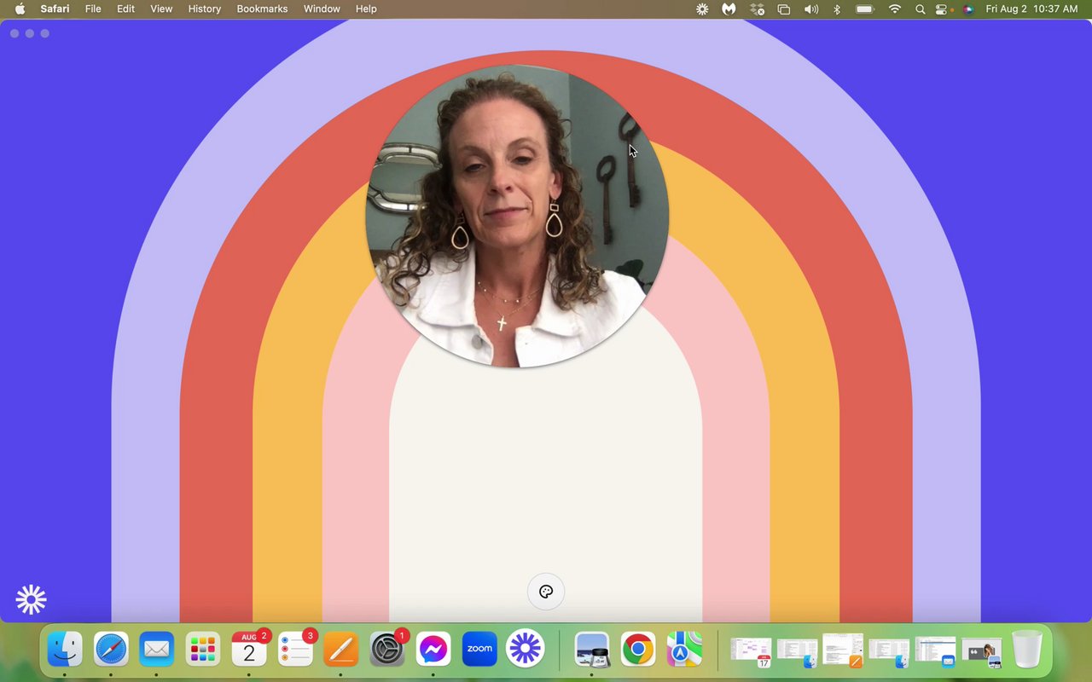Open Control Center in the menu bar
Image resolution: width=1092 pixels, height=682 pixels.
pyautogui.click(x=942, y=9)
